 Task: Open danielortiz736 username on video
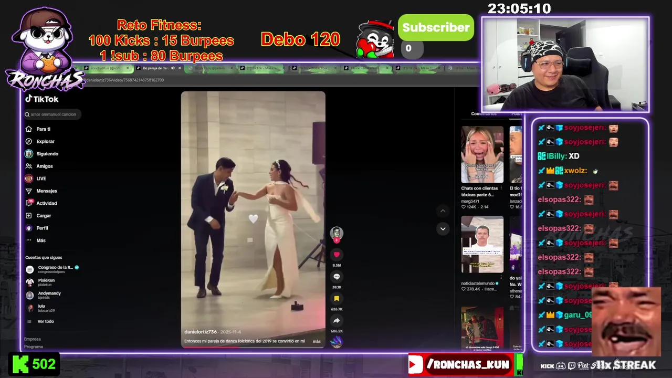point(201,332)
